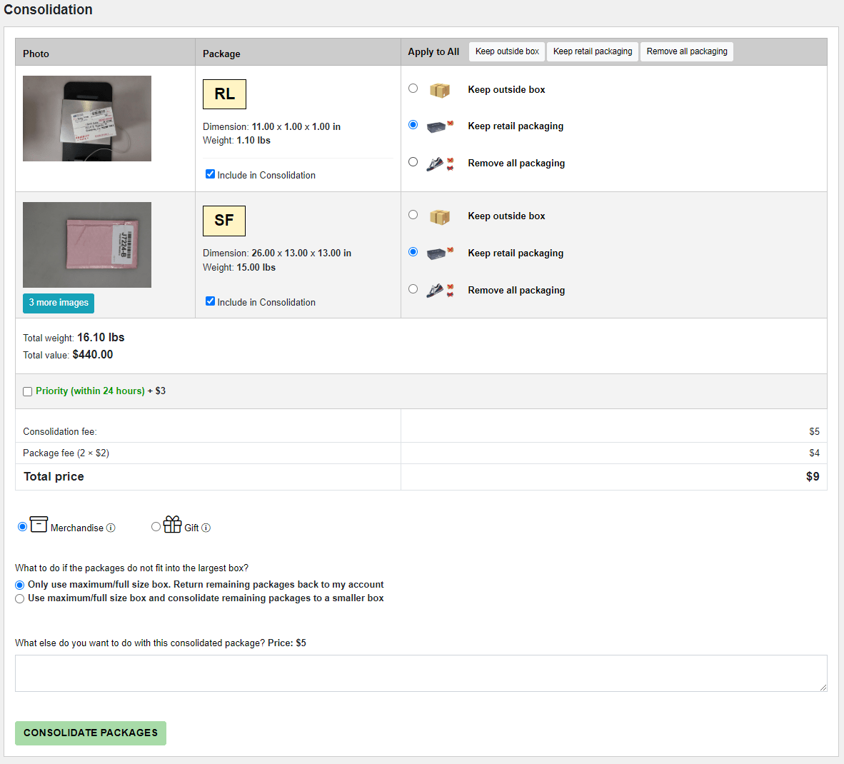Click the info icon next to Merchandise
Screen dimensions: 844x764
pos(111,528)
